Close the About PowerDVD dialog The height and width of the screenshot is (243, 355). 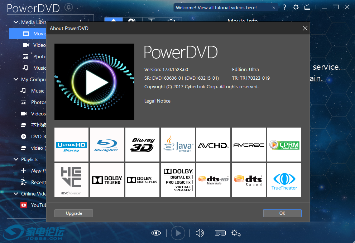(x=305, y=28)
